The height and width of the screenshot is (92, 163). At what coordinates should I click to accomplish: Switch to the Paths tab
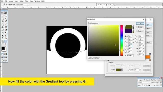(154, 80)
